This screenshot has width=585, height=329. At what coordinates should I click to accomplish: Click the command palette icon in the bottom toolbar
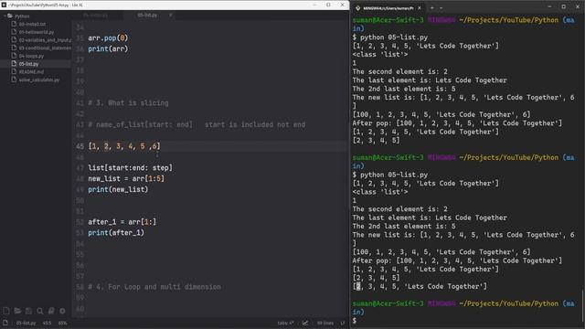[x=51, y=311]
